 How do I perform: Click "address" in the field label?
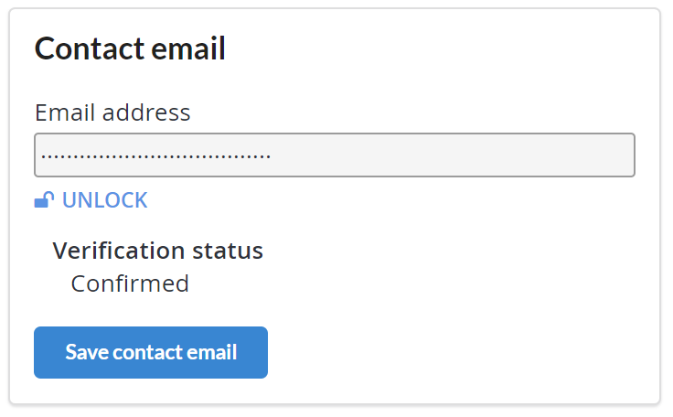click(x=146, y=112)
